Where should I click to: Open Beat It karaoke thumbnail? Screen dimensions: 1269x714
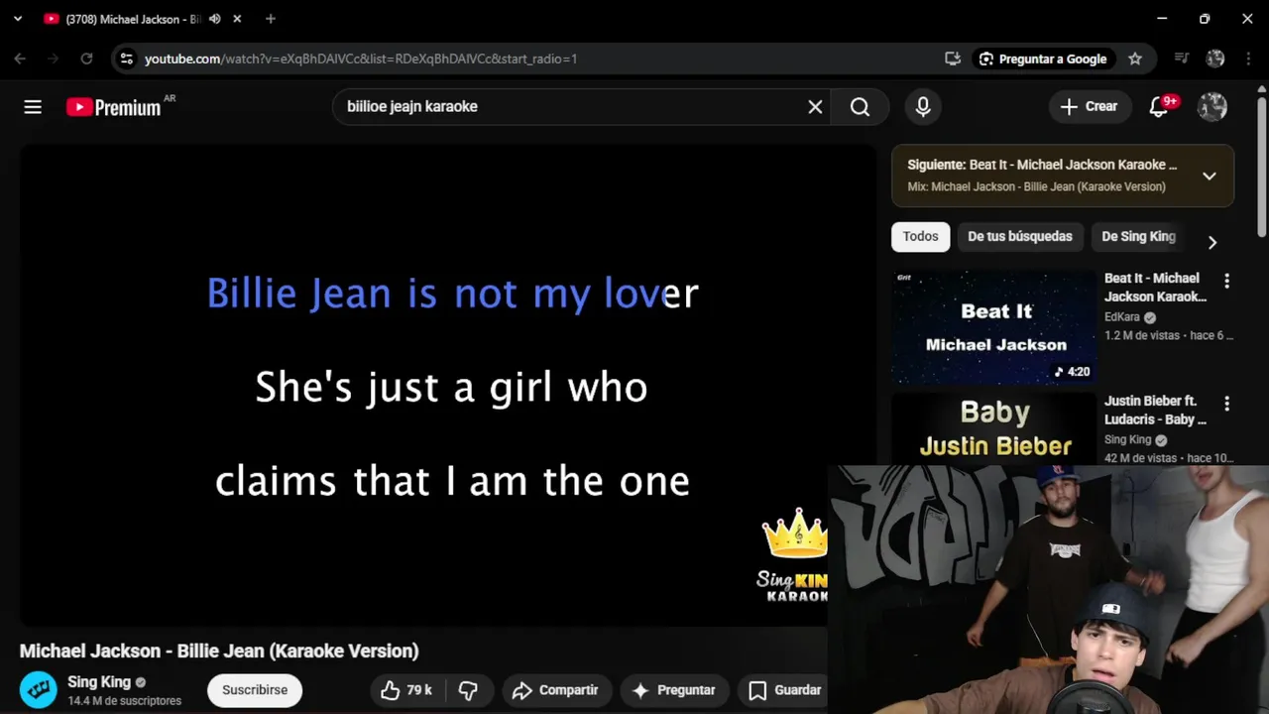(993, 326)
